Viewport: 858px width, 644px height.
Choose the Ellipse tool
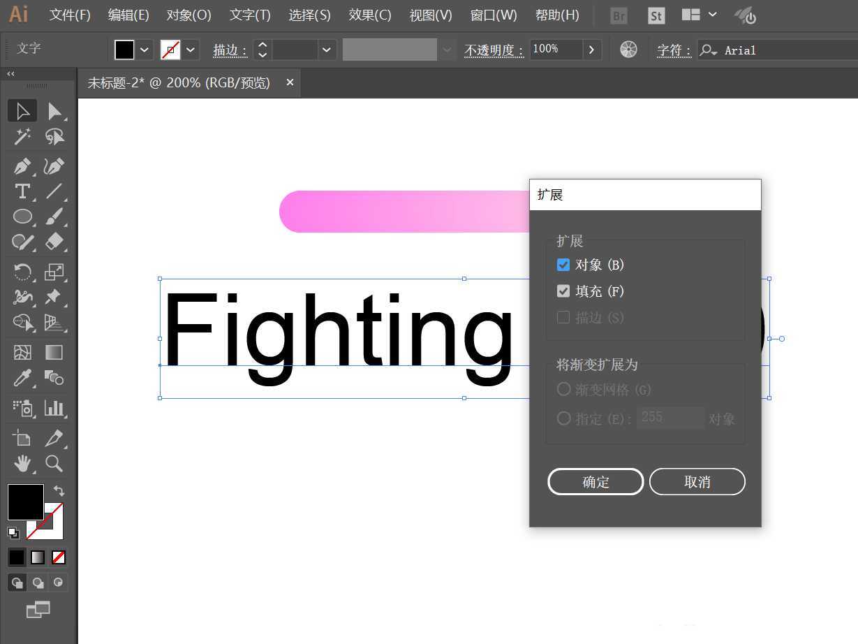(21, 217)
